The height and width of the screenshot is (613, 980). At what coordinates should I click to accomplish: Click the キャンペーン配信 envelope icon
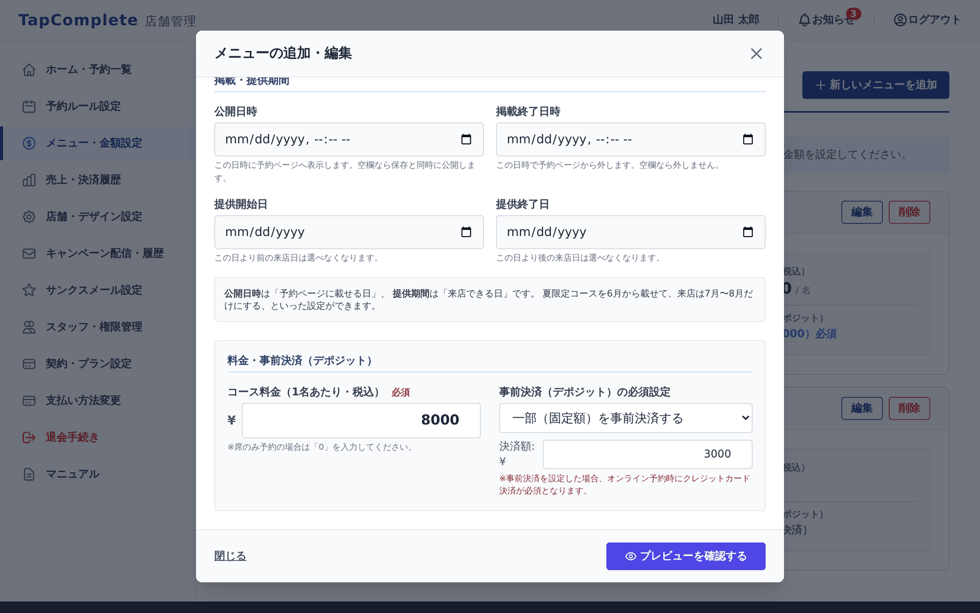pyautogui.click(x=29, y=253)
